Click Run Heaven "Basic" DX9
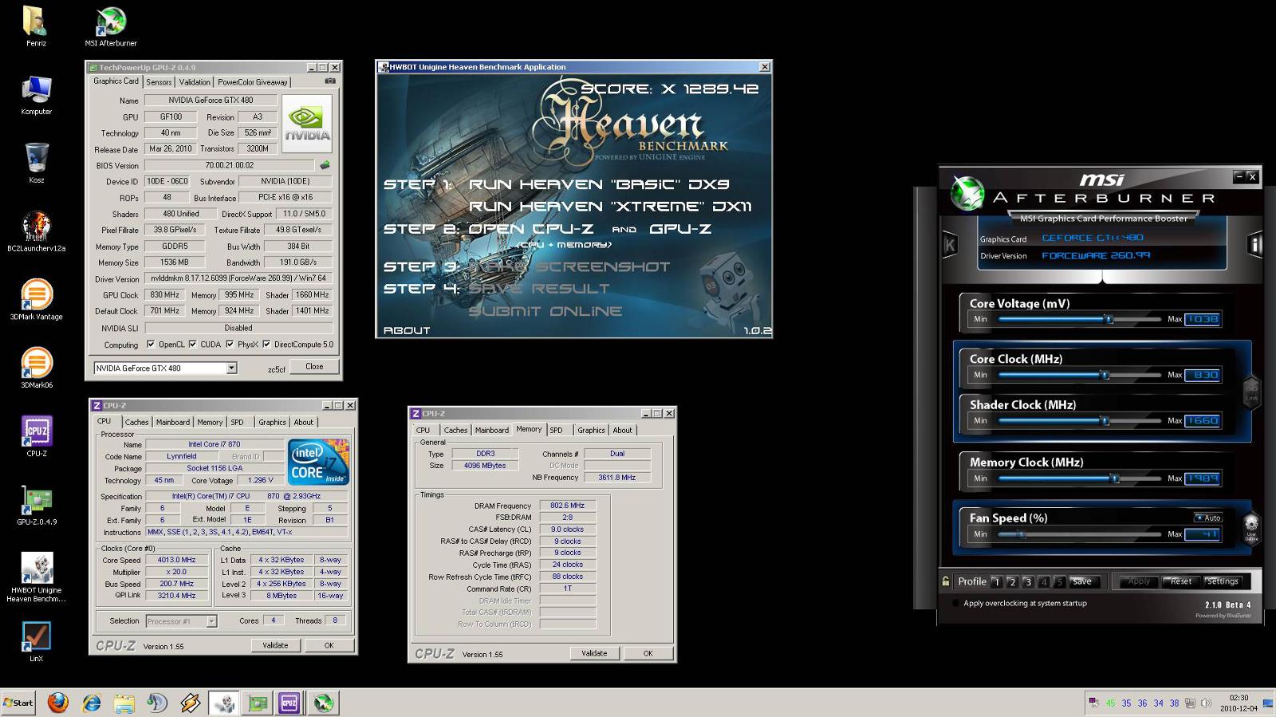 tap(599, 184)
